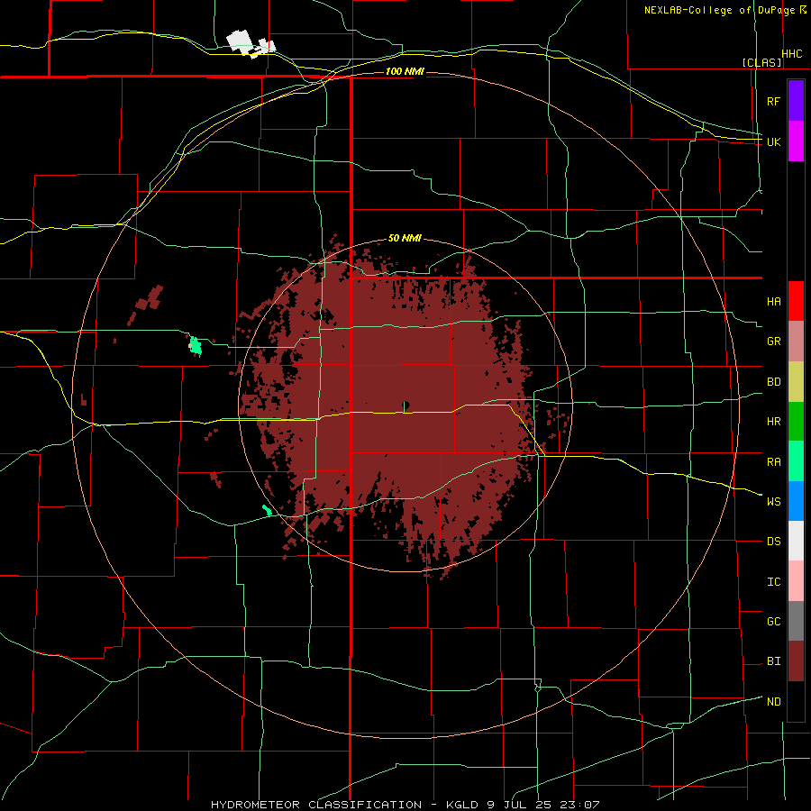
Task: Click the 100 NMI range ring label
Action: [x=405, y=71]
